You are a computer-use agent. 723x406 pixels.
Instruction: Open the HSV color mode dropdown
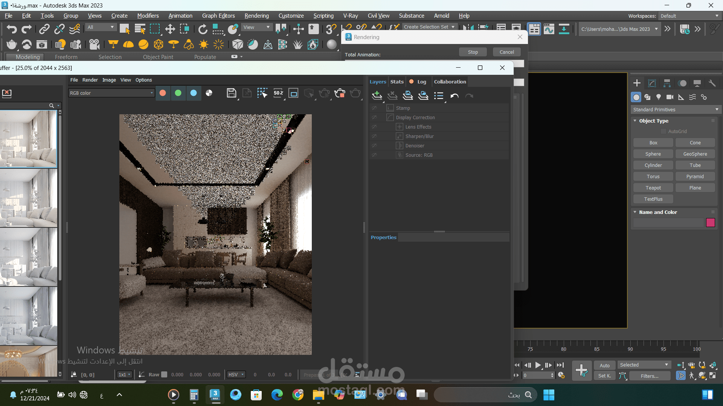[236, 374]
